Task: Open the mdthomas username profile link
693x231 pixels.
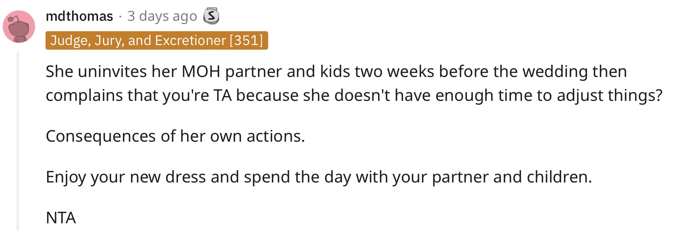Action: [x=79, y=16]
